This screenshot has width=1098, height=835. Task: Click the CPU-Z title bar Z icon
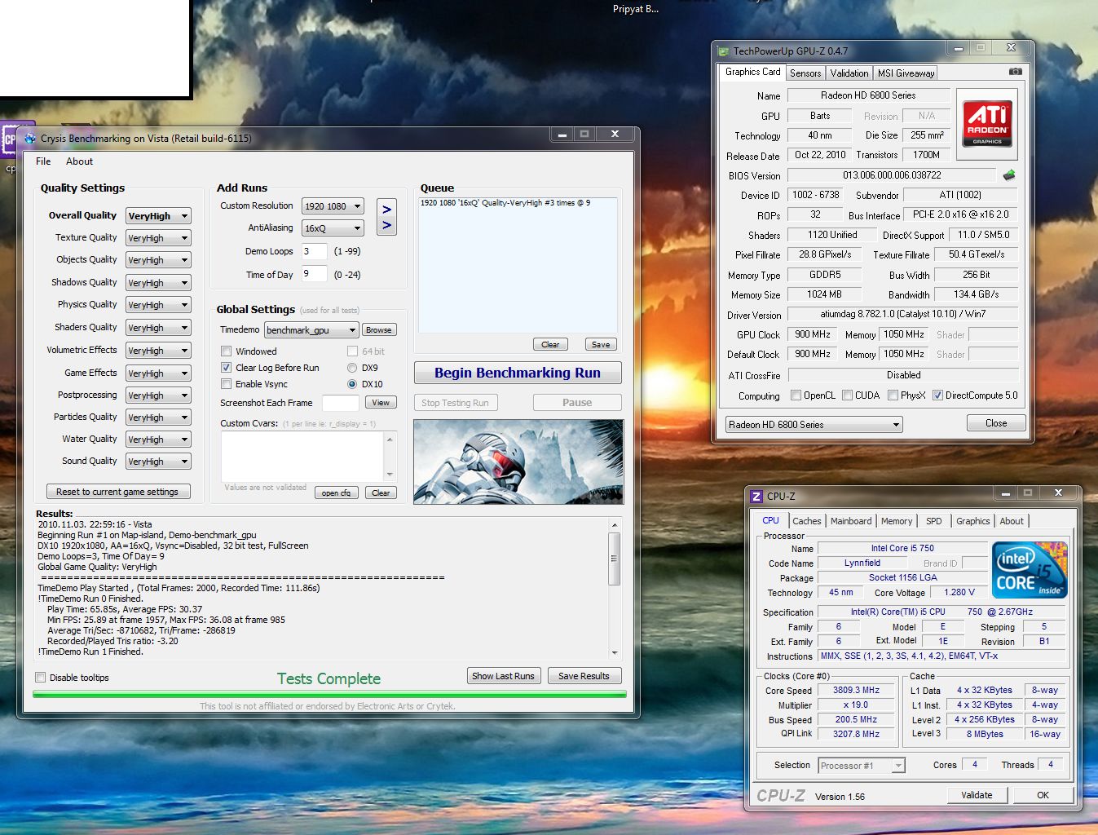(756, 496)
